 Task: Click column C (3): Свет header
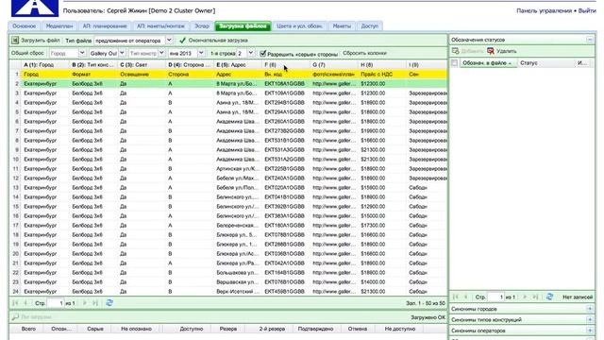coord(142,65)
